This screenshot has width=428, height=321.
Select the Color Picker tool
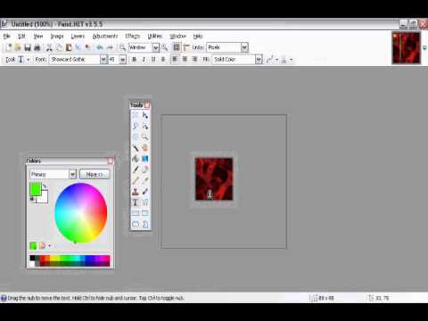145,180
